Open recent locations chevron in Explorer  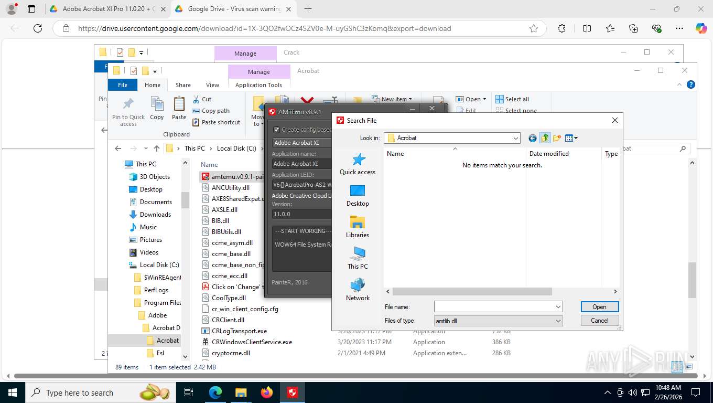pyautogui.click(x=146, y=149)
